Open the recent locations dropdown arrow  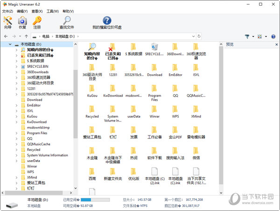pos(20,36)
